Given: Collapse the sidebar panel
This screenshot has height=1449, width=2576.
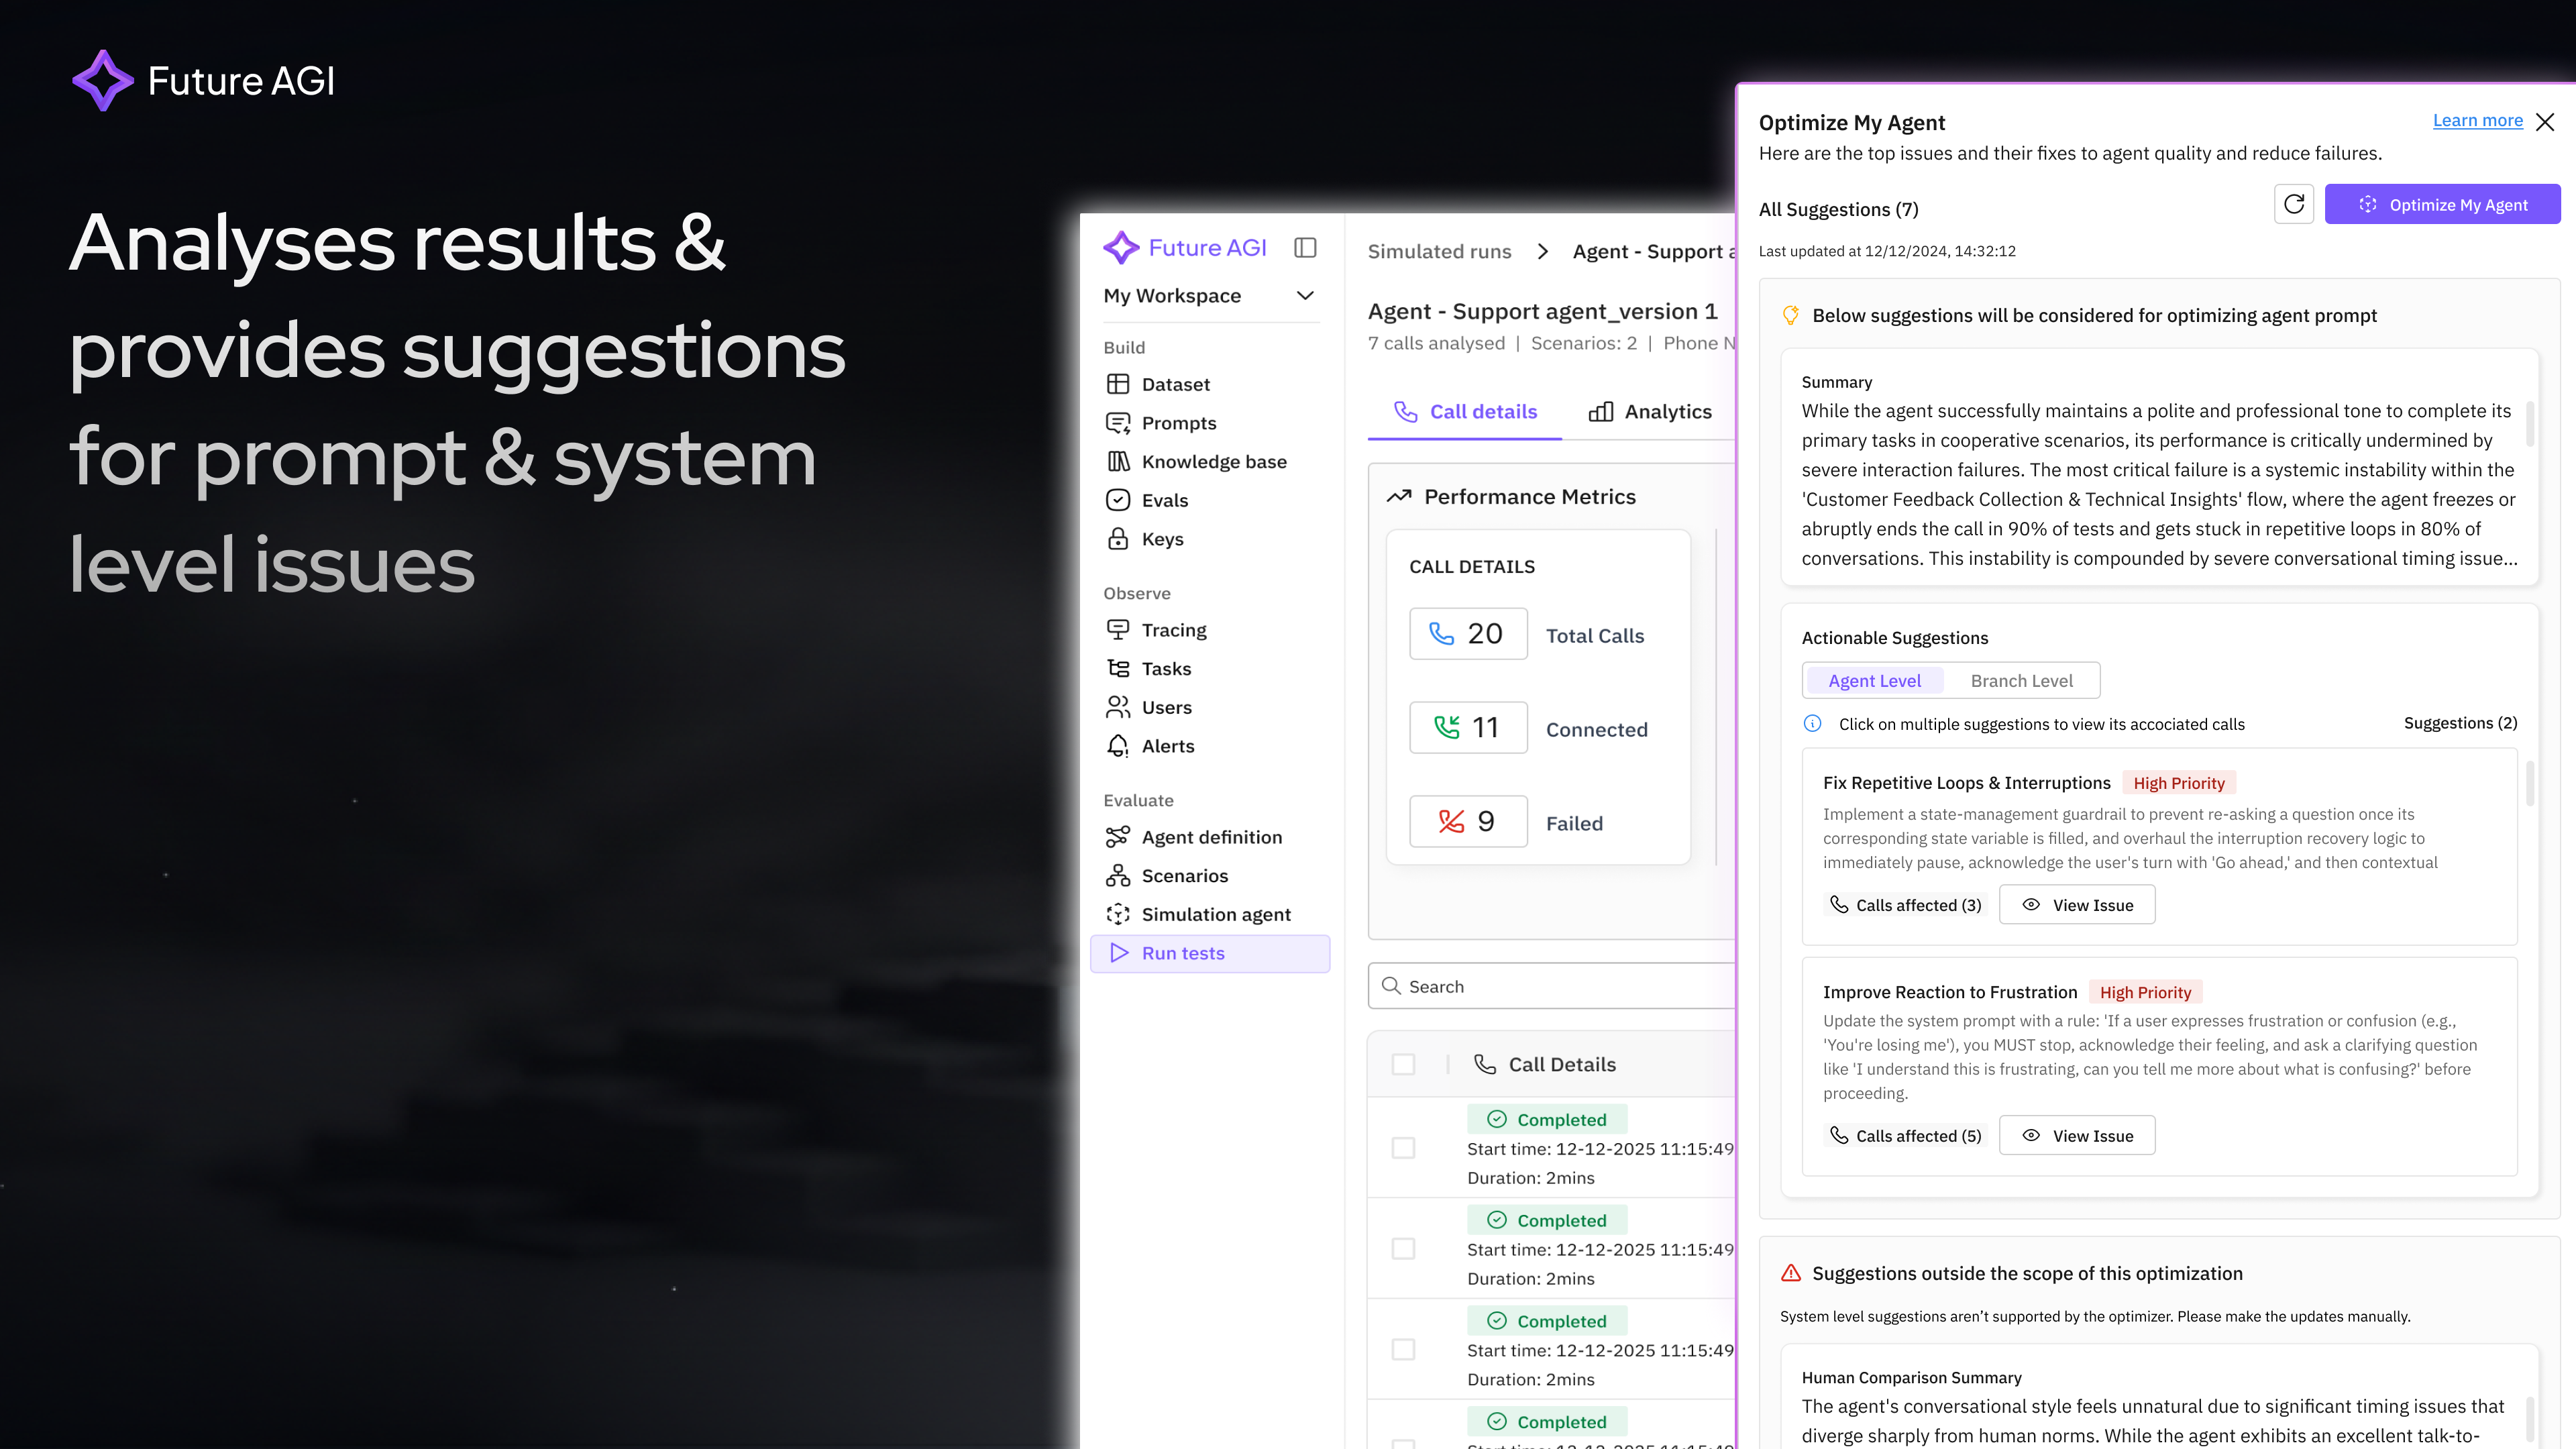Looking at the screenshot, I should click(x=1305, y=247).
